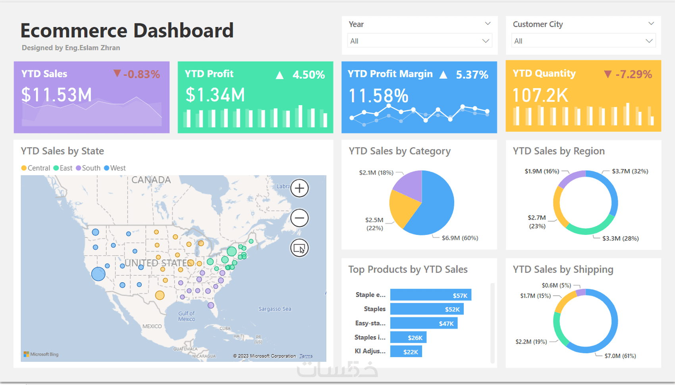
Task: Zoom in on the map with plus icon
Action: 299,188
